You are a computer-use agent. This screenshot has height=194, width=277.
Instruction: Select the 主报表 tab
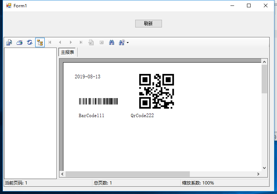(67, 52)
